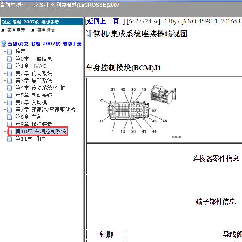The width and height of the screenshot is (242, 242).
Task: Click the page icon beside 第11章 附件
Action: point(10,139)
